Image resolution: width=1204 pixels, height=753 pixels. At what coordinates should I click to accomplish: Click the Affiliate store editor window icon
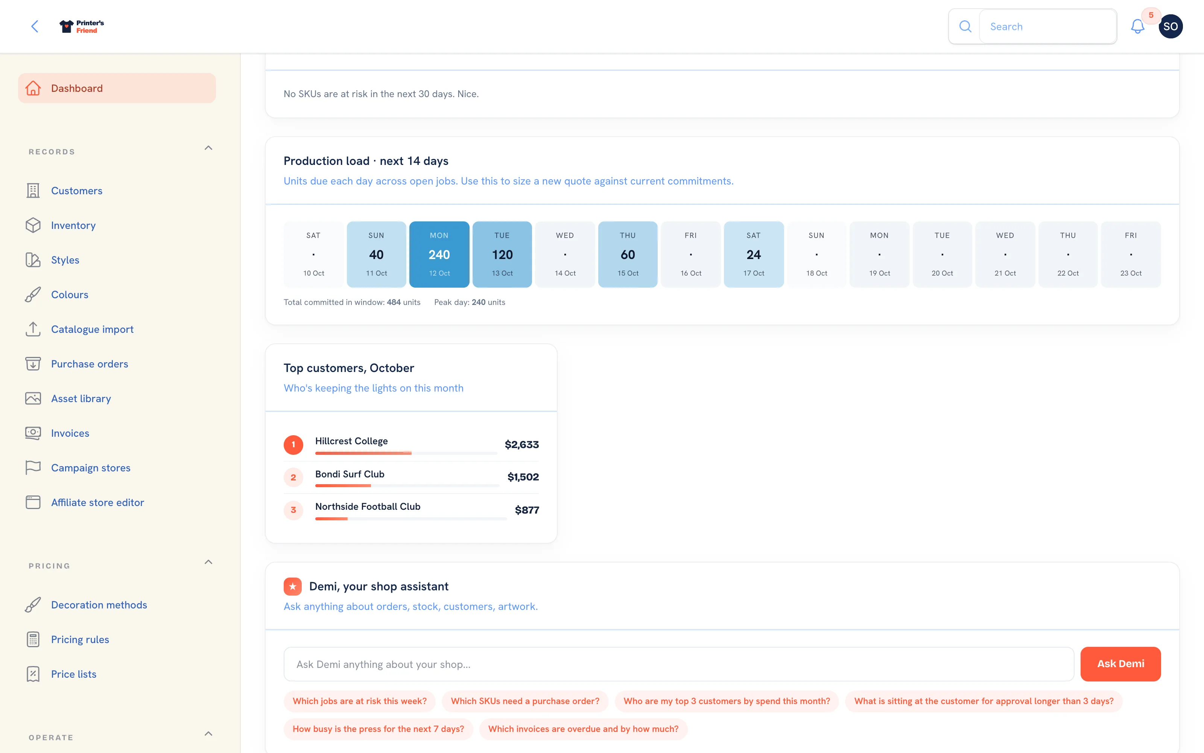click(33, 502)
